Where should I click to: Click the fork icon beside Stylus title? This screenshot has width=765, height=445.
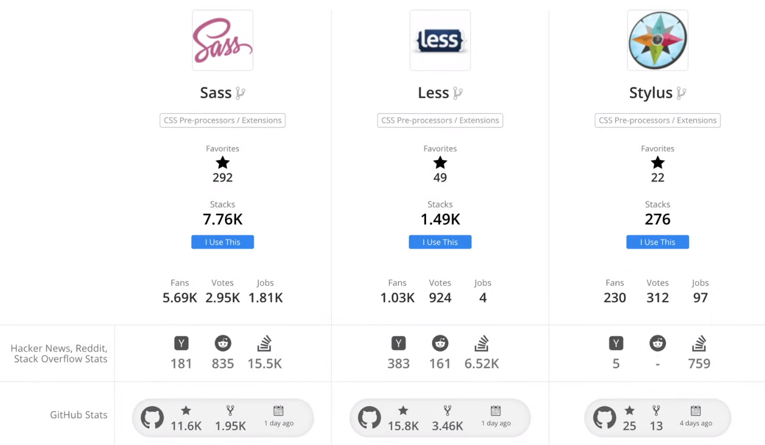pyautogui.click(x=681, y=93)
